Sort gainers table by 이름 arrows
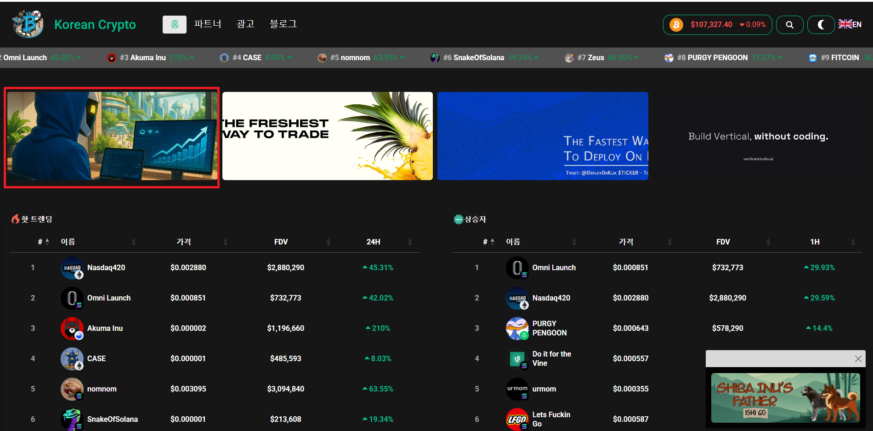Image resolution: width=873 pixels, height=431 pixels. [x=574, y=242]
